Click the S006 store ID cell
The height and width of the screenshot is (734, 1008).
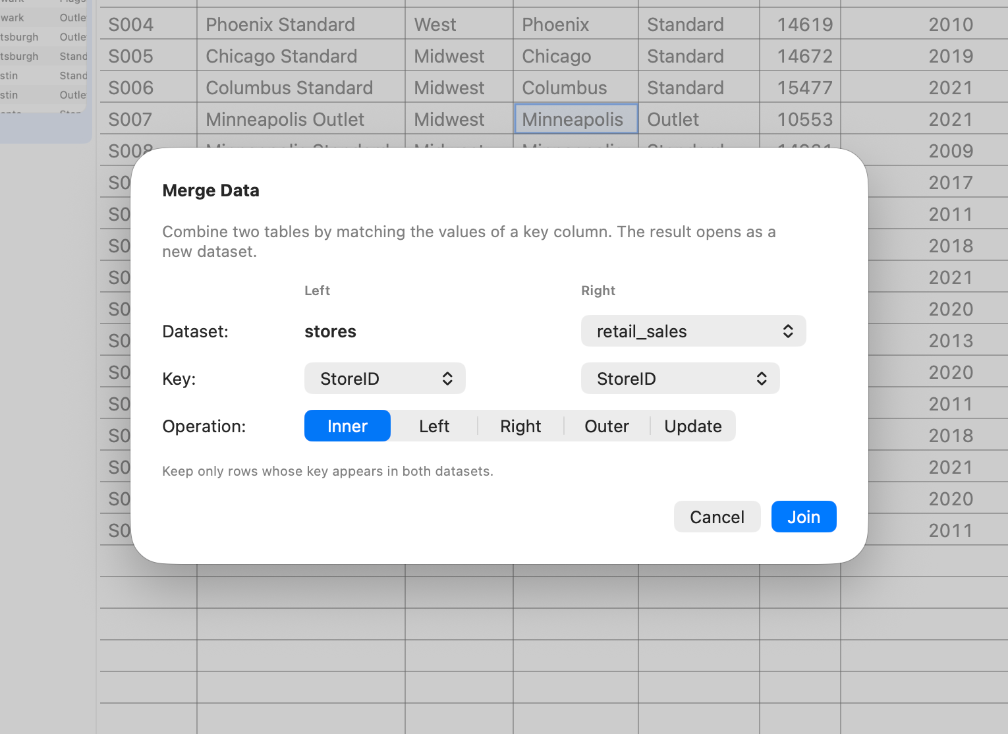coord(148,88)
